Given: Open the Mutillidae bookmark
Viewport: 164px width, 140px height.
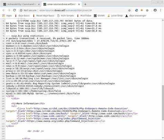Looking at the screenshot, I should 84,16.
